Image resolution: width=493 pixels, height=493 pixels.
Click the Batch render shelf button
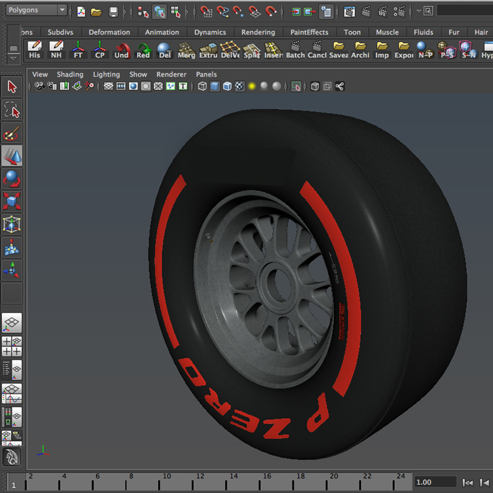pyautogui.click(x=295, y=51)
